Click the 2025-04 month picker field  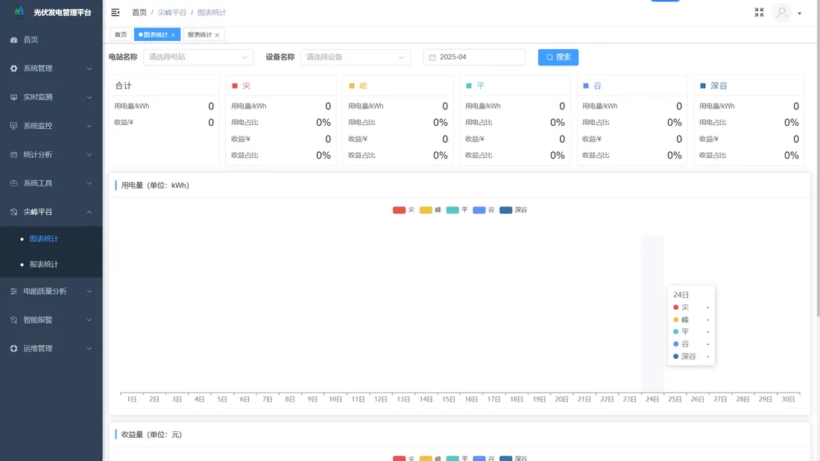tap(474, 57)
